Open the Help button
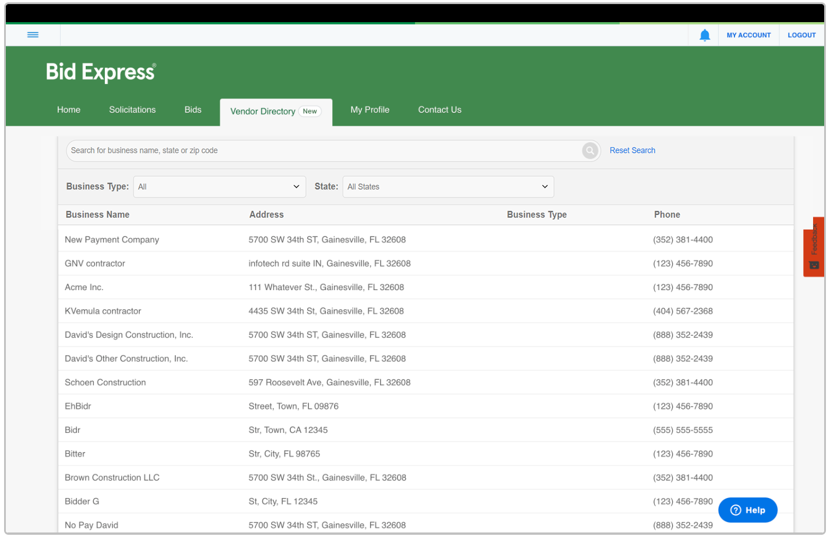The width and height of the screenshot is (830, 540). [x=747, y=510]
